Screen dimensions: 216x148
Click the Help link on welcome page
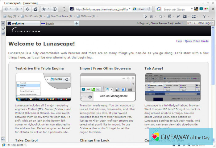(179, 41)
